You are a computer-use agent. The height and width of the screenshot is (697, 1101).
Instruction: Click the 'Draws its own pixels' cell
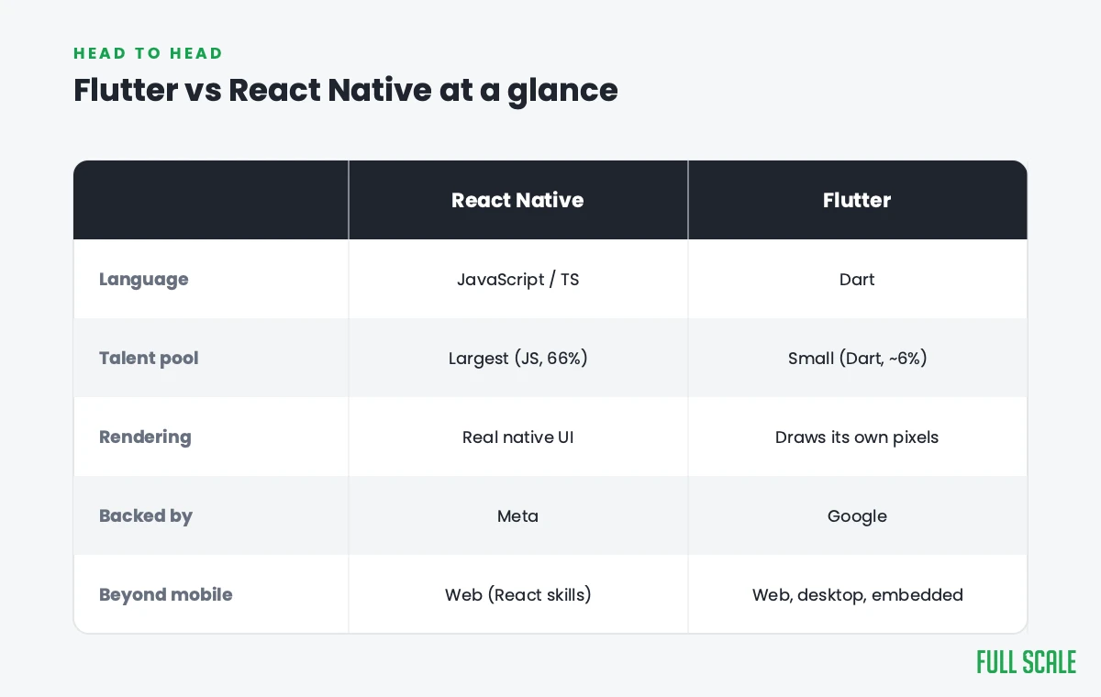(857, 437)
